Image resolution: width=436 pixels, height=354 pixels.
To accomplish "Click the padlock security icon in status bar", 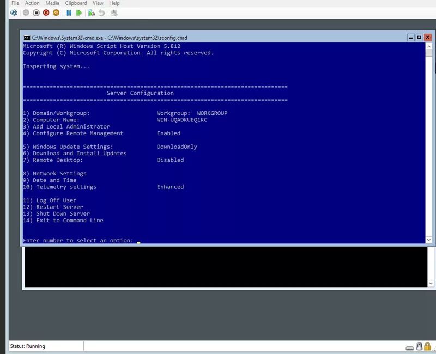I will point(428,346).
